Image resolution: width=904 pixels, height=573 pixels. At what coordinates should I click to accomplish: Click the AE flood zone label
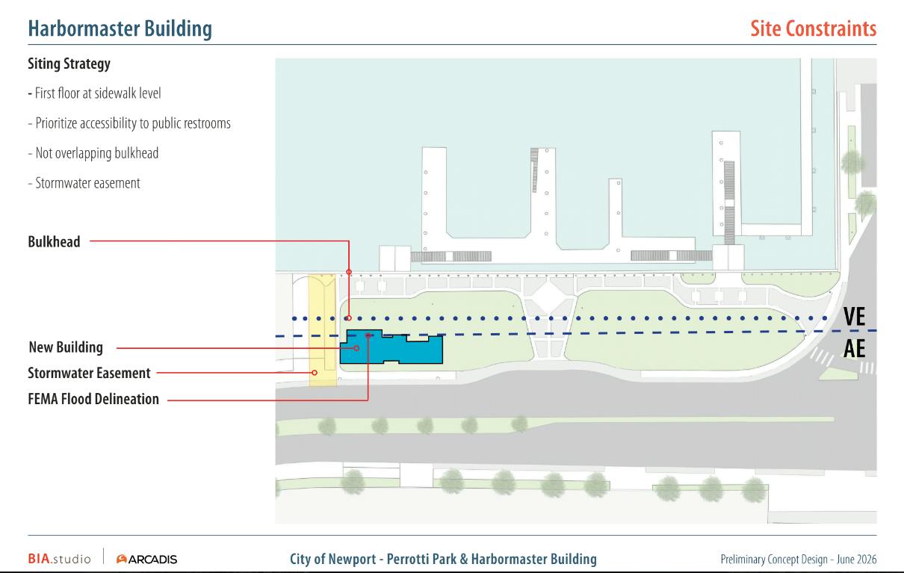point(855,348)
